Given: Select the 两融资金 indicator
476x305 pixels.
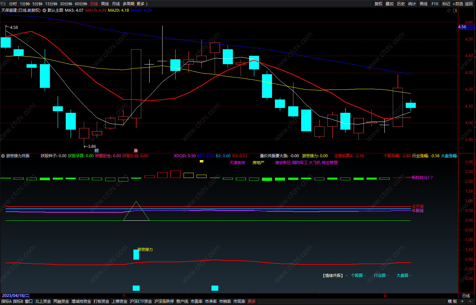Looking at the screenshot, I should coord(61,301).
